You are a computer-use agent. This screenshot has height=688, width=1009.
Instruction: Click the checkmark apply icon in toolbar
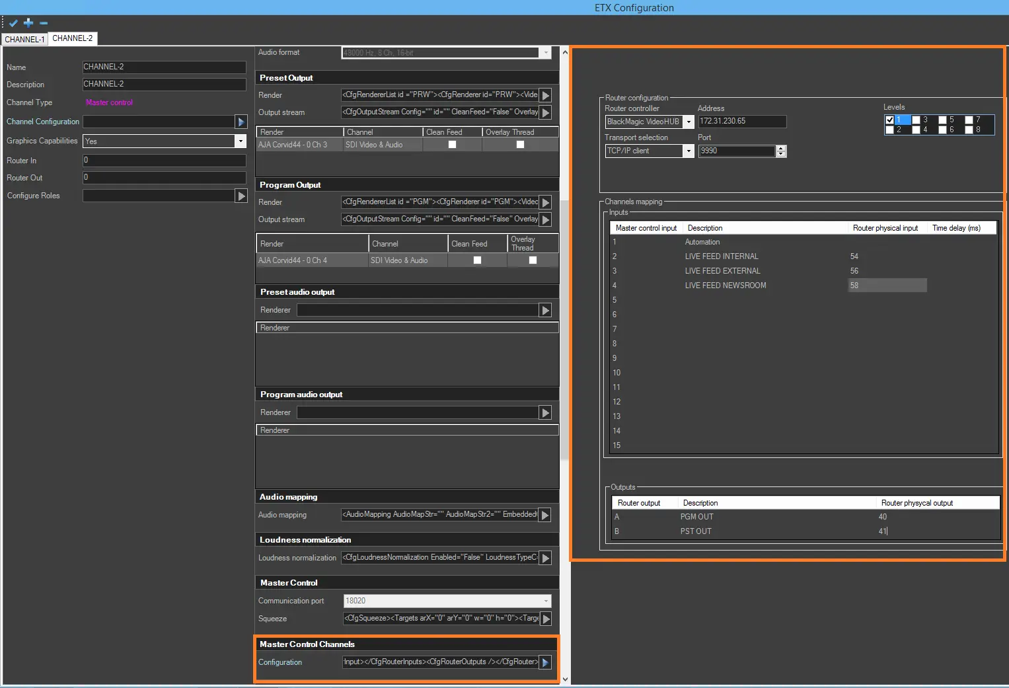(x=13, y=23)
